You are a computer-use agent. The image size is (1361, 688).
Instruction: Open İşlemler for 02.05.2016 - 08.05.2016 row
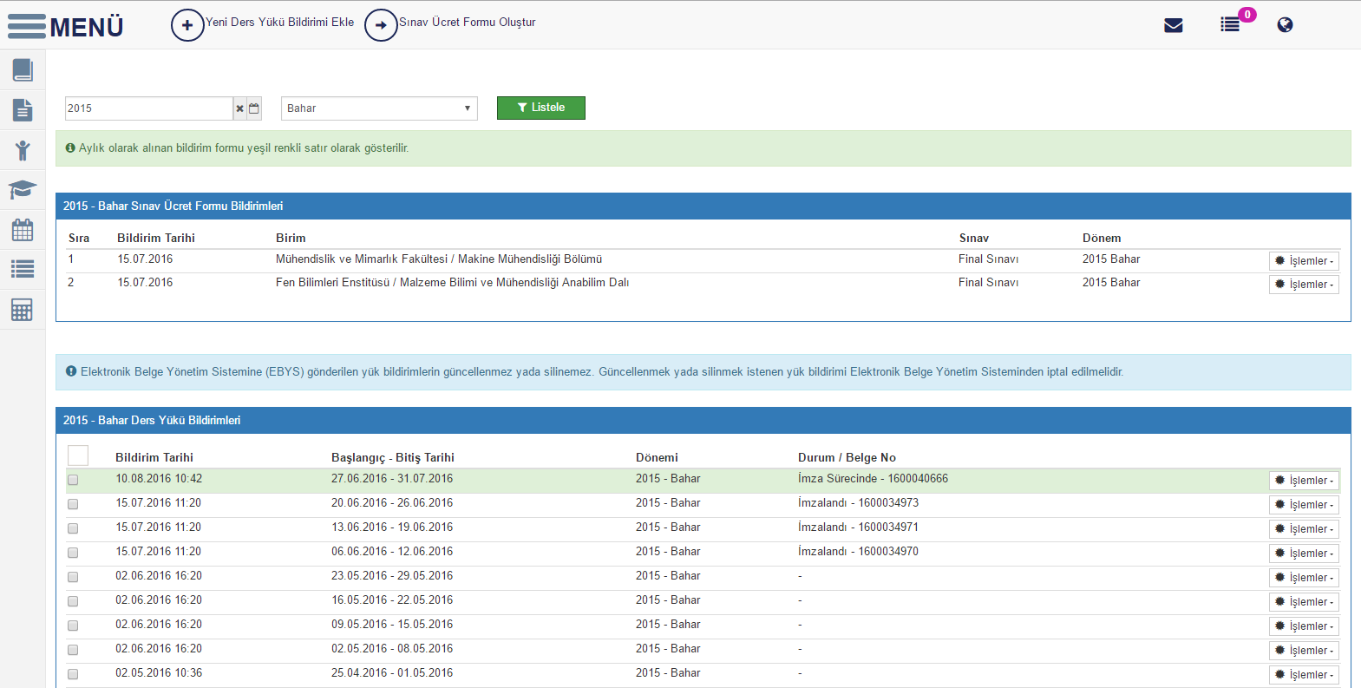tap(1304, 651)
